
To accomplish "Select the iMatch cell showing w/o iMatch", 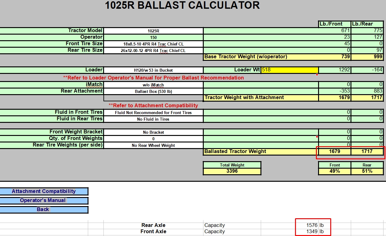I will (x=153, y=85).
